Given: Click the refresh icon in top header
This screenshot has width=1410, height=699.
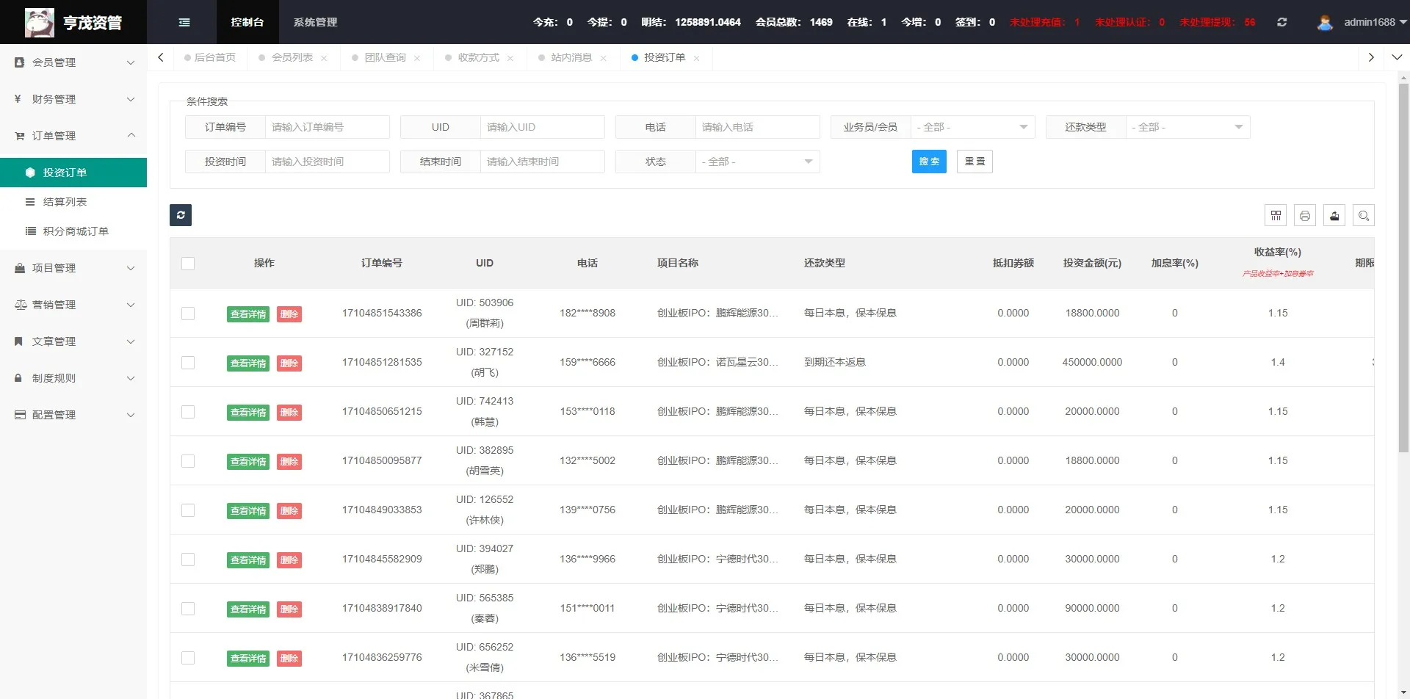Looking at the screenshot, I should coord(1281,22).
